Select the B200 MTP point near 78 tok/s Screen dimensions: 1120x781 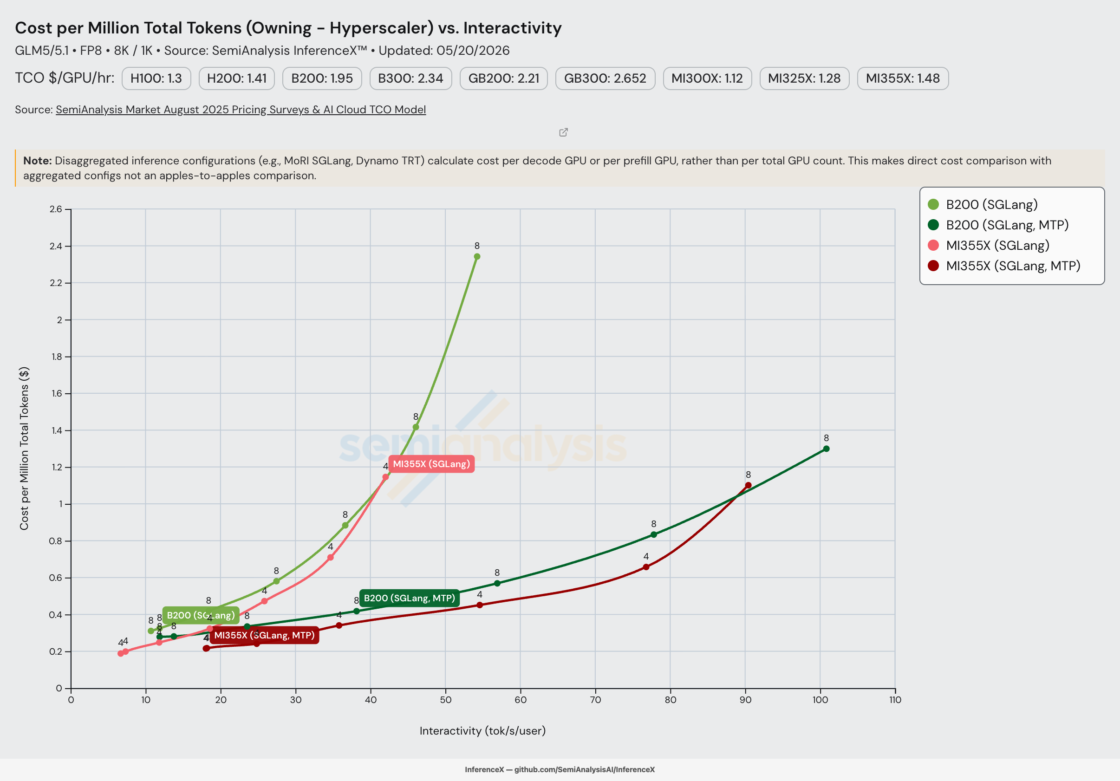click(x=654, y=534)
